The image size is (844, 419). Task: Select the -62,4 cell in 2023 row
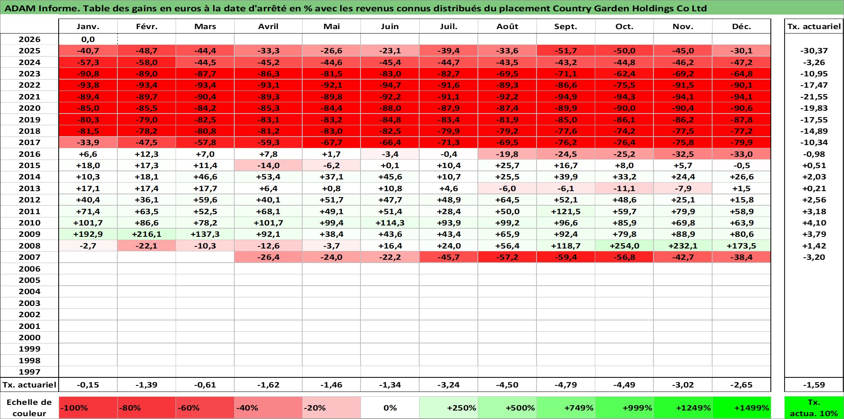(x=624, y=74)
